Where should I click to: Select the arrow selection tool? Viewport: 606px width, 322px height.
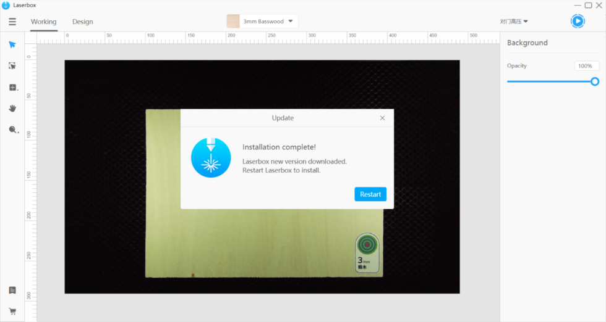point(12,45)
